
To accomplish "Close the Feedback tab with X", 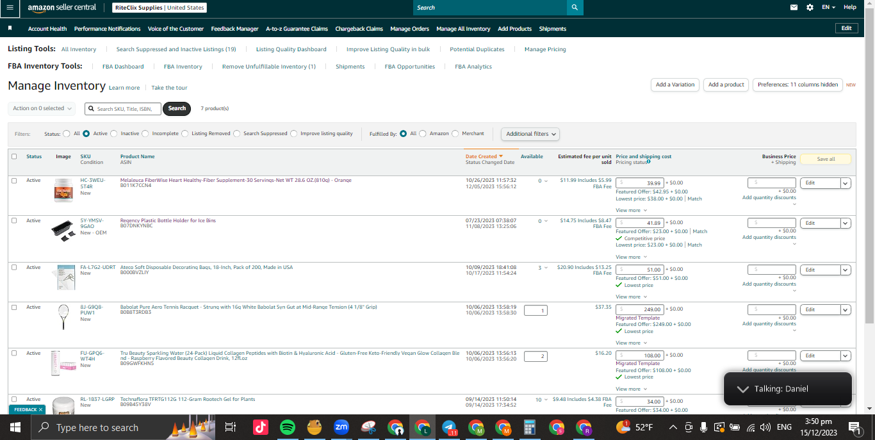I will pyautogui.click(x=40, y=409).
